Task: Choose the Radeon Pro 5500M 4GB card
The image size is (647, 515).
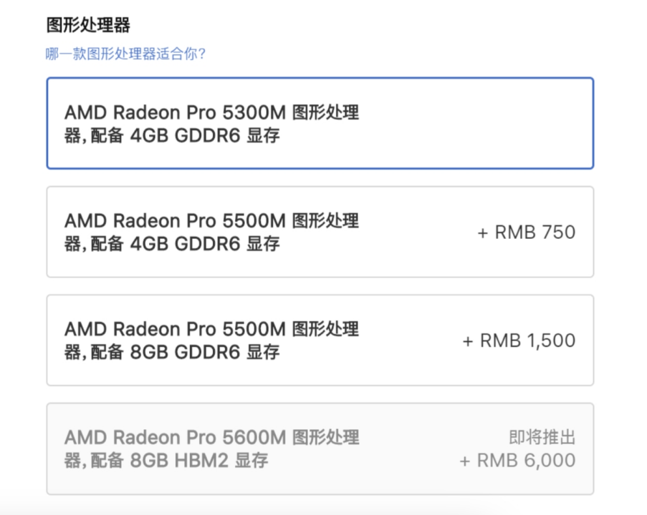Action: click(320, 232)
